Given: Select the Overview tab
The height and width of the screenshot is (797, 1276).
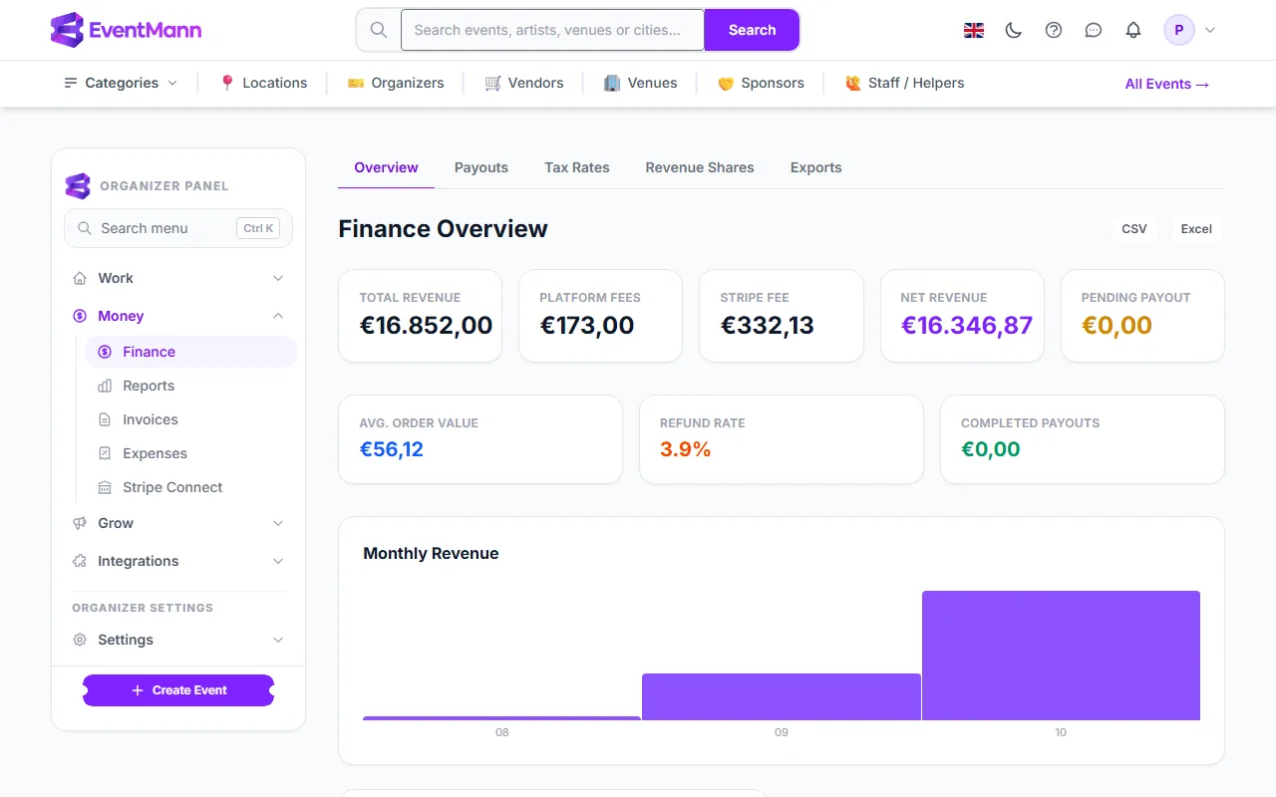Looking at the screenshot, I should [x=386, y=167].
